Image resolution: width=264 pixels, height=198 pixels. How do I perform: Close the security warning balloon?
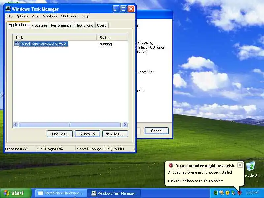(240, 165)
